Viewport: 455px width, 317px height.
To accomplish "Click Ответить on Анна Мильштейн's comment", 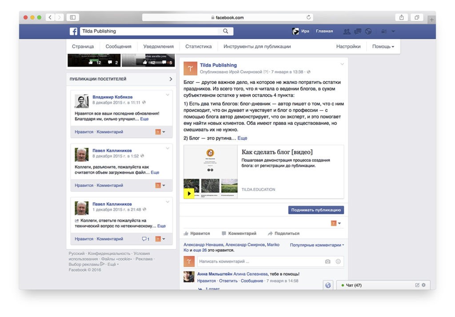I will (x=228, y=281).
